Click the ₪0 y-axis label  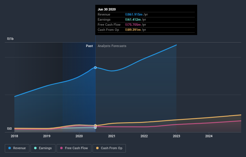point(9,129)
